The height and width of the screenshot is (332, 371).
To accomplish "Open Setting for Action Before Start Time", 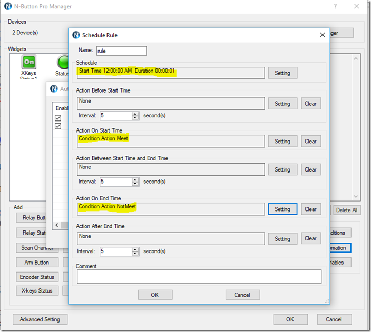I will click(x=282, y=104).
